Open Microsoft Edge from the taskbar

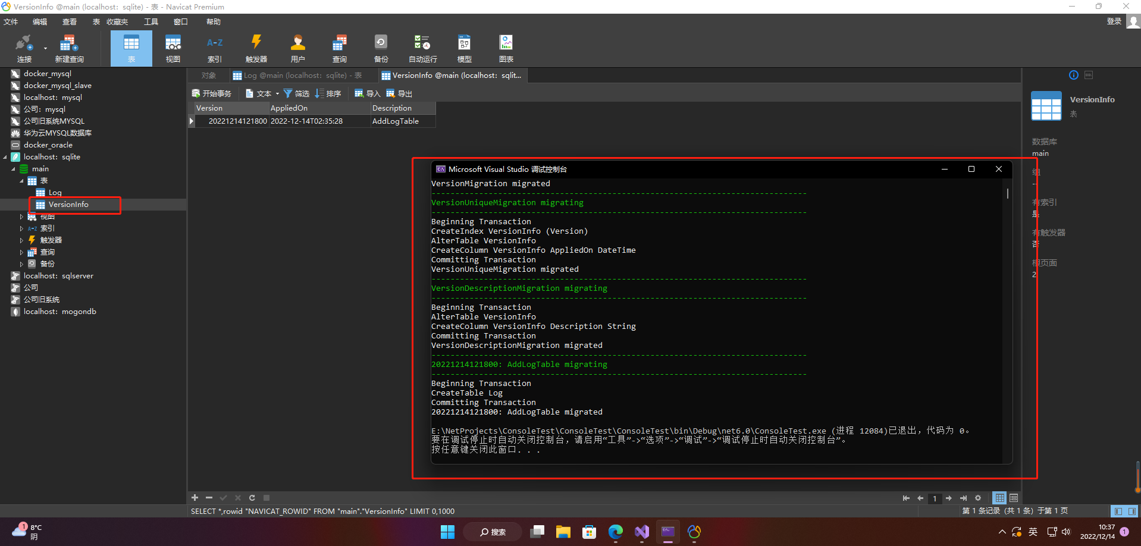point(616,532)
